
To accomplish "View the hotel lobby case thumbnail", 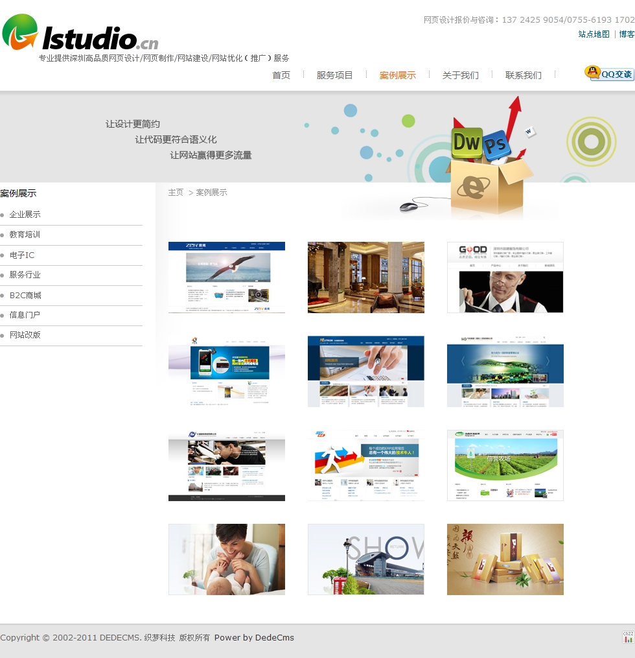I will point(365,277).
